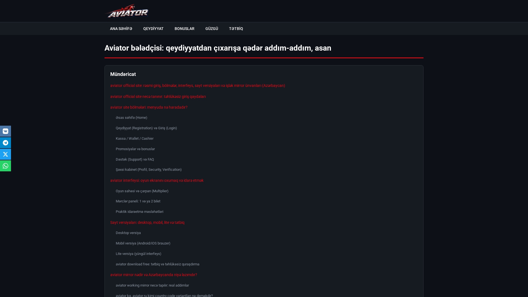This screenshot has height=297, width=528.
Task: Click the 'Mündəricat' contents heading
Action: [123, 74]
